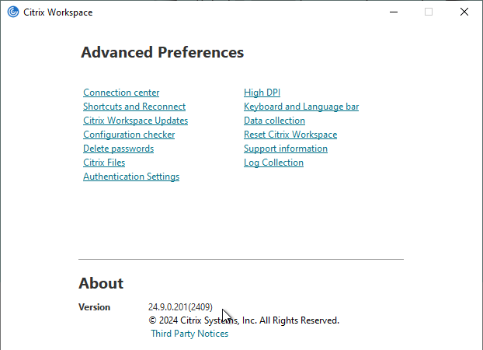483x350 pixels.
Task: Click the Advanced Preferences heading
Action: (x=162, y=53)
